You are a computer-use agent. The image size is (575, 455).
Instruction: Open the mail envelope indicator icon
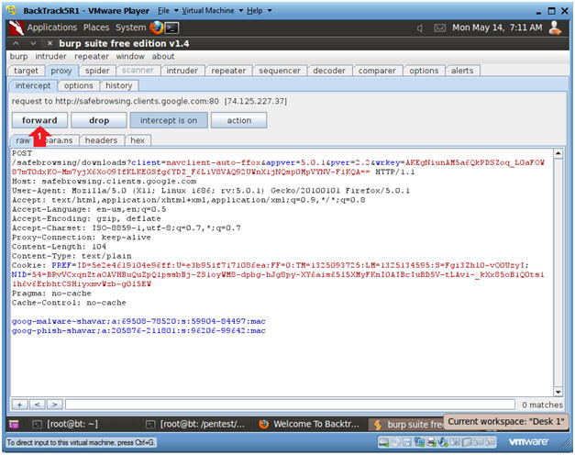439,28
